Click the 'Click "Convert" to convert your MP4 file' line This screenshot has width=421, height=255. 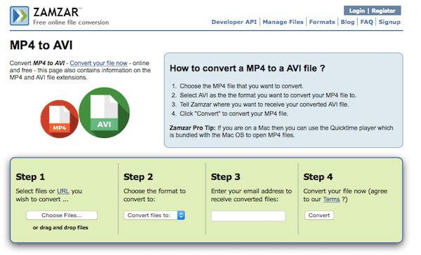234,113
